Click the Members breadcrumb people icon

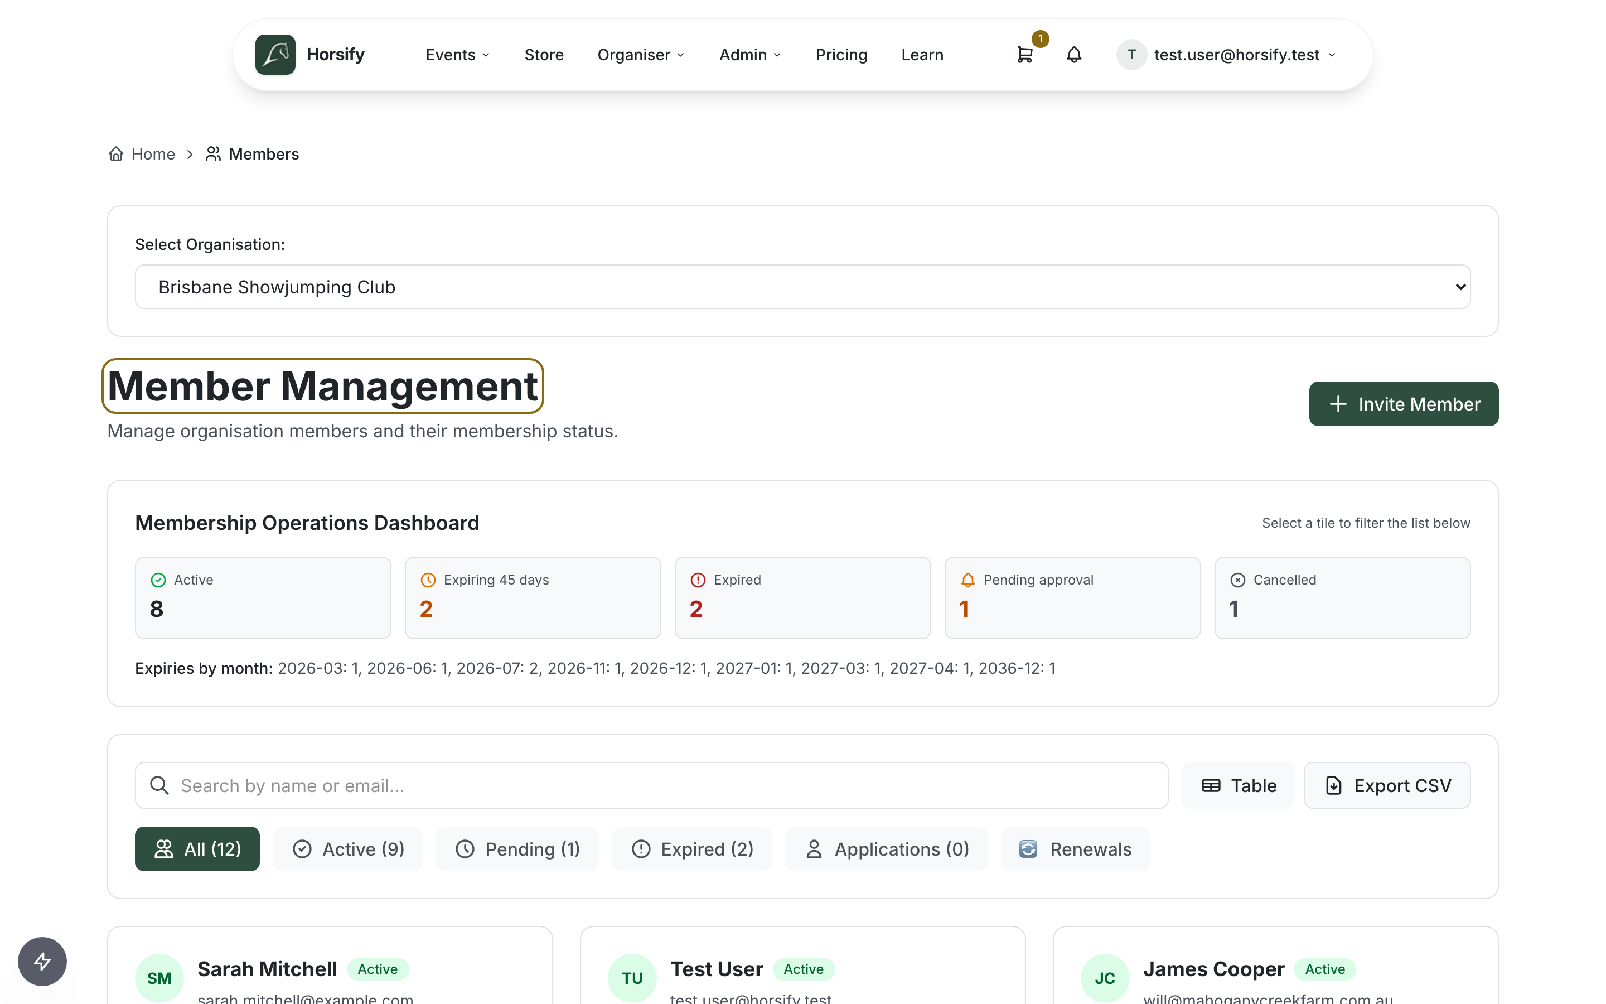(x=213, y=154)
